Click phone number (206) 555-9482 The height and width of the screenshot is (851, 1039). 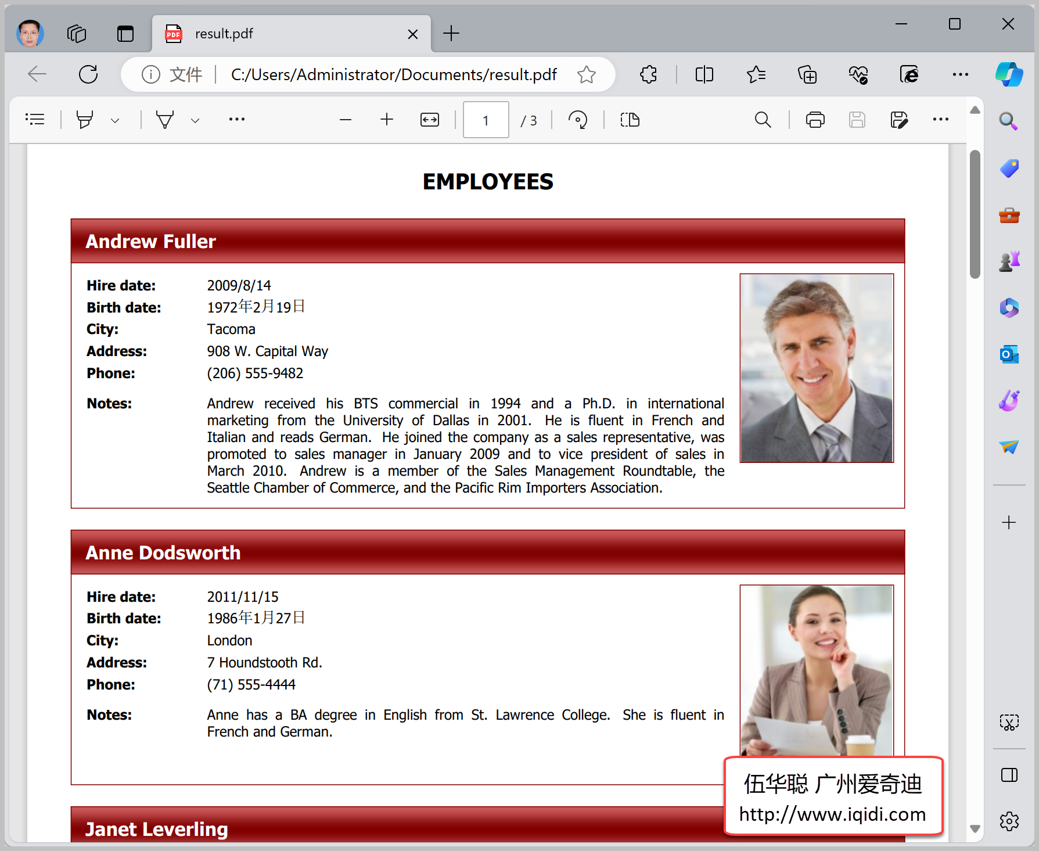tap(255, 373)
